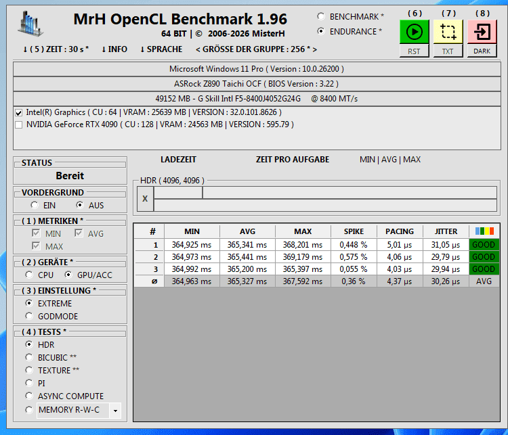This screenshot has height=435, width=508.
Task: Select the ENDURANCE mode radio button
Action: point(321,31)
